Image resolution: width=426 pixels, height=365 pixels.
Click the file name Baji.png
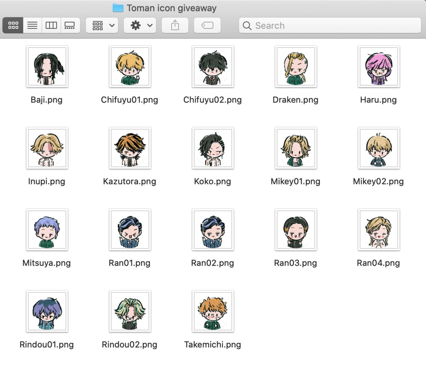[x=47, y=100]
